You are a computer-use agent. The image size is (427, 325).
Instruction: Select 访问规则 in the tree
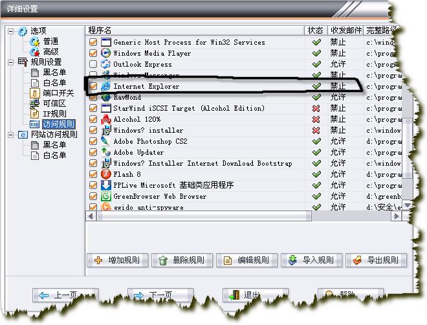58,124
